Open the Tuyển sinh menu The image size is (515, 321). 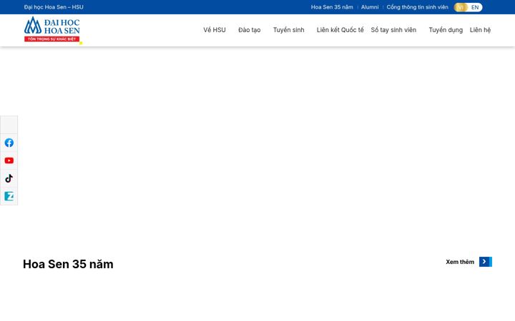(289, 30)
